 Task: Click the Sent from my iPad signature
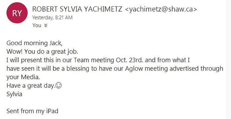[x=32, y=111]
